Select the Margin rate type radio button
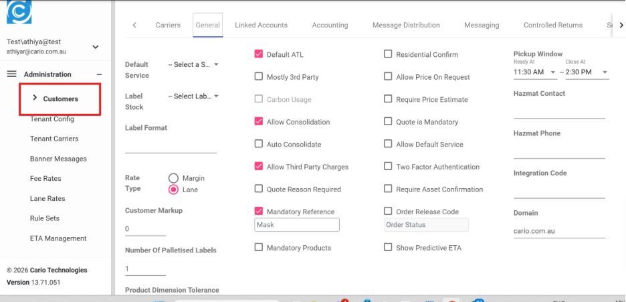Image resolution: width=626 pixels, height=302 pixels. [173, 178]
